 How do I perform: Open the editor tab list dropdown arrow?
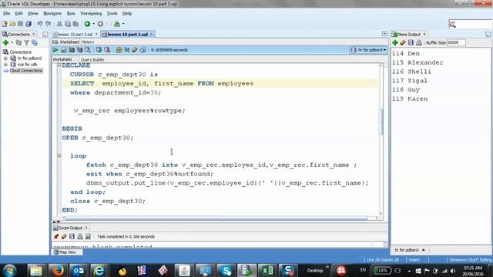pos(384,34)
